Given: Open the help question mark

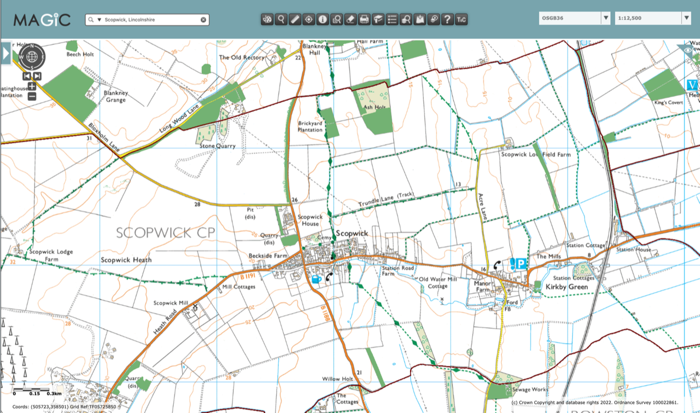Looking at the screenshot, I should tap(447, 20).
